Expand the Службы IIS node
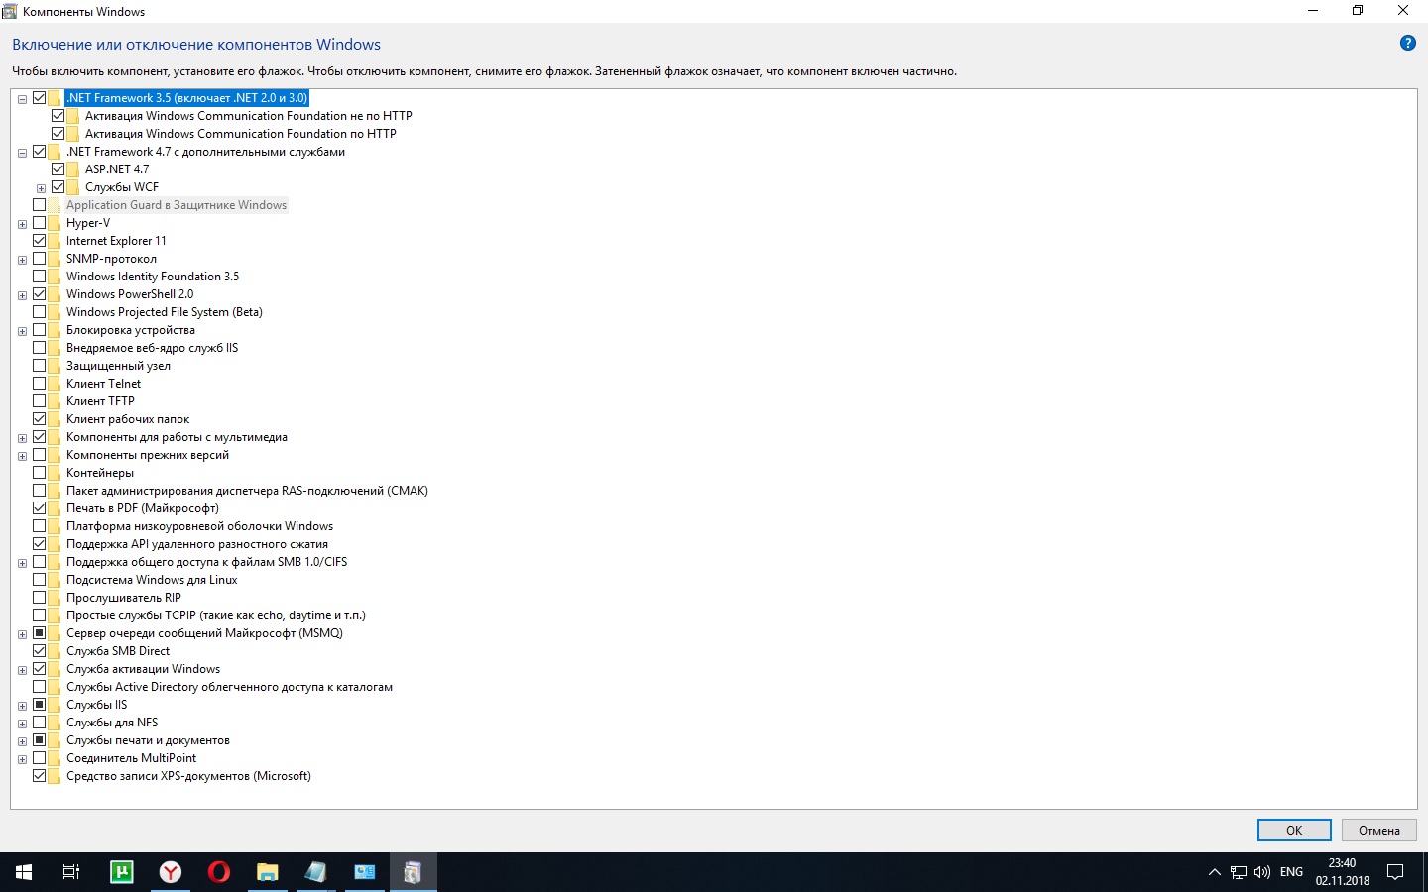This screenshot has height=892, width=1428. click(22, 706)
